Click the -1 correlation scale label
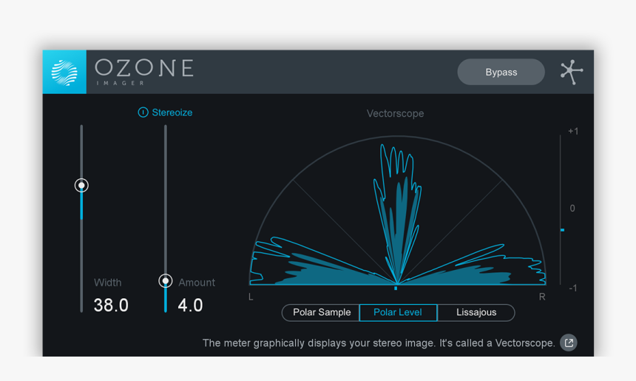 572,288
